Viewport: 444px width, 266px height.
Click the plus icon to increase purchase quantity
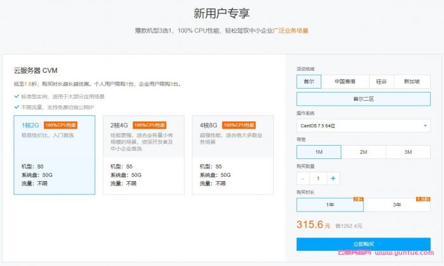click(333, 179)
